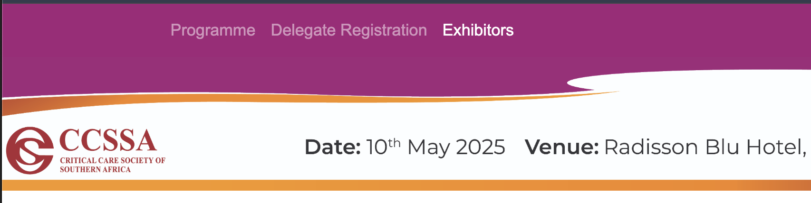811x203 pixels.
Task: Click the large CCSSA wordmark text
Action: click(x=108, y=140)
